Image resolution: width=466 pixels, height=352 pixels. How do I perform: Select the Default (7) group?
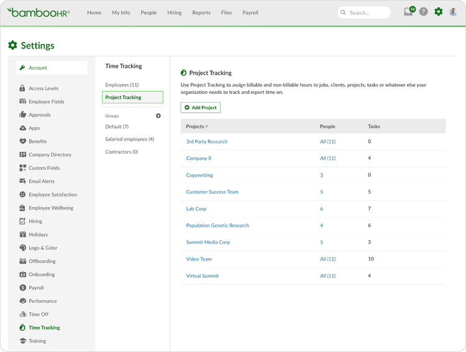click(x=117, y=126)
